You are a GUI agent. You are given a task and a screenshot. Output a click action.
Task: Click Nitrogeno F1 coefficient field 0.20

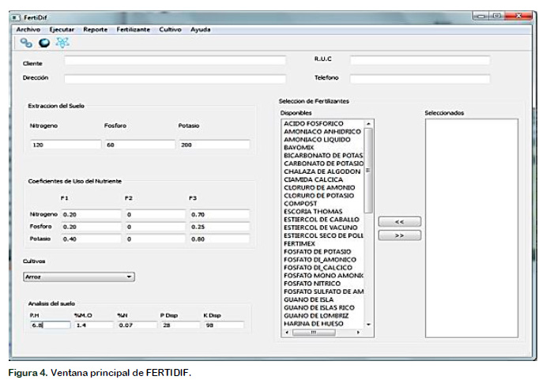(91, 214)
